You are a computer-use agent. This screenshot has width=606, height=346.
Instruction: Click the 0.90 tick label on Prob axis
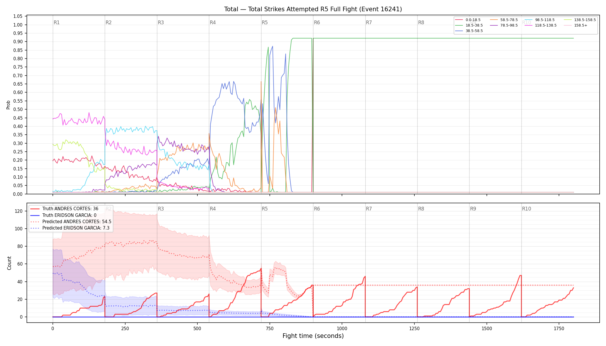coord(18,42)
